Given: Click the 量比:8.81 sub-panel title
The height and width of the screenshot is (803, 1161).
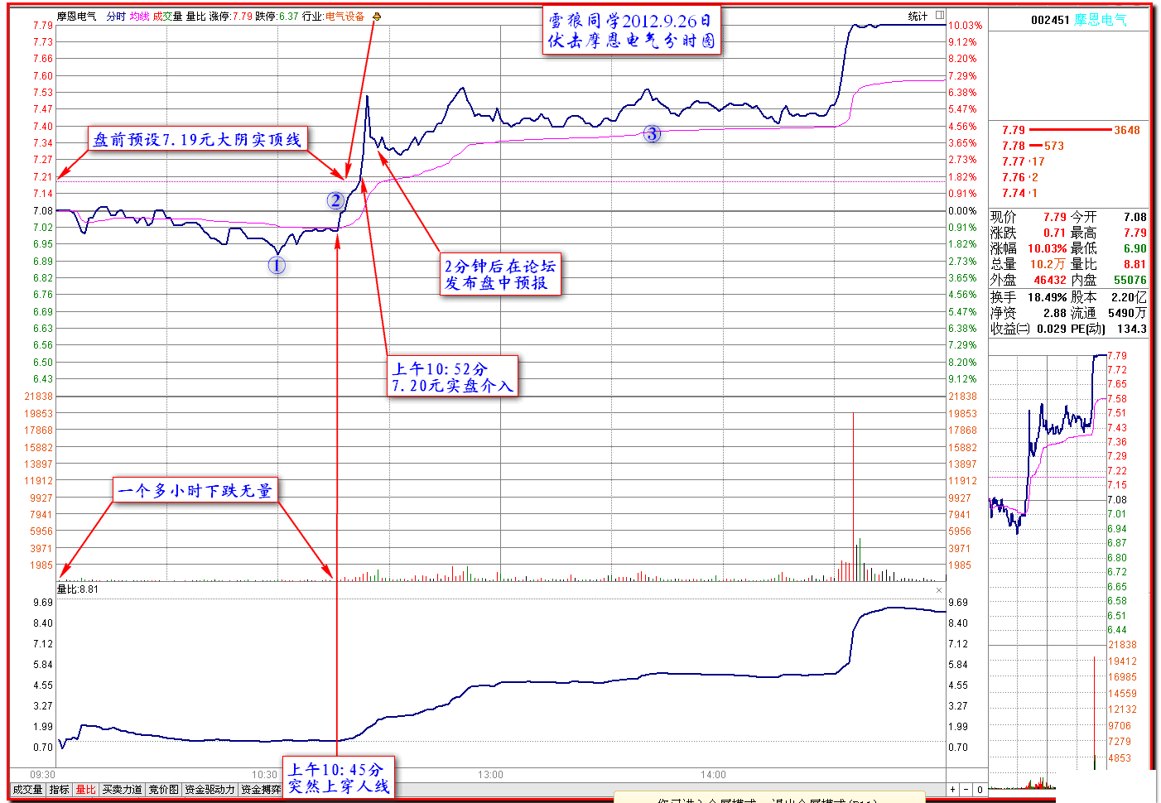Looking at the screenshot, I should click(x=78, y=589).
